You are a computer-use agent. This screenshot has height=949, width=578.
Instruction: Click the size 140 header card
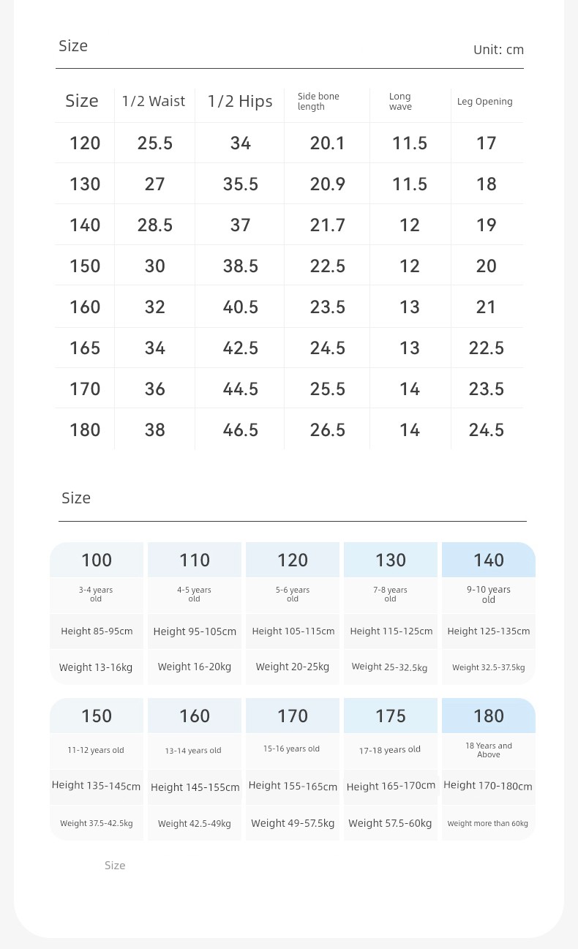pyautogui.click(x=489, y=560)
